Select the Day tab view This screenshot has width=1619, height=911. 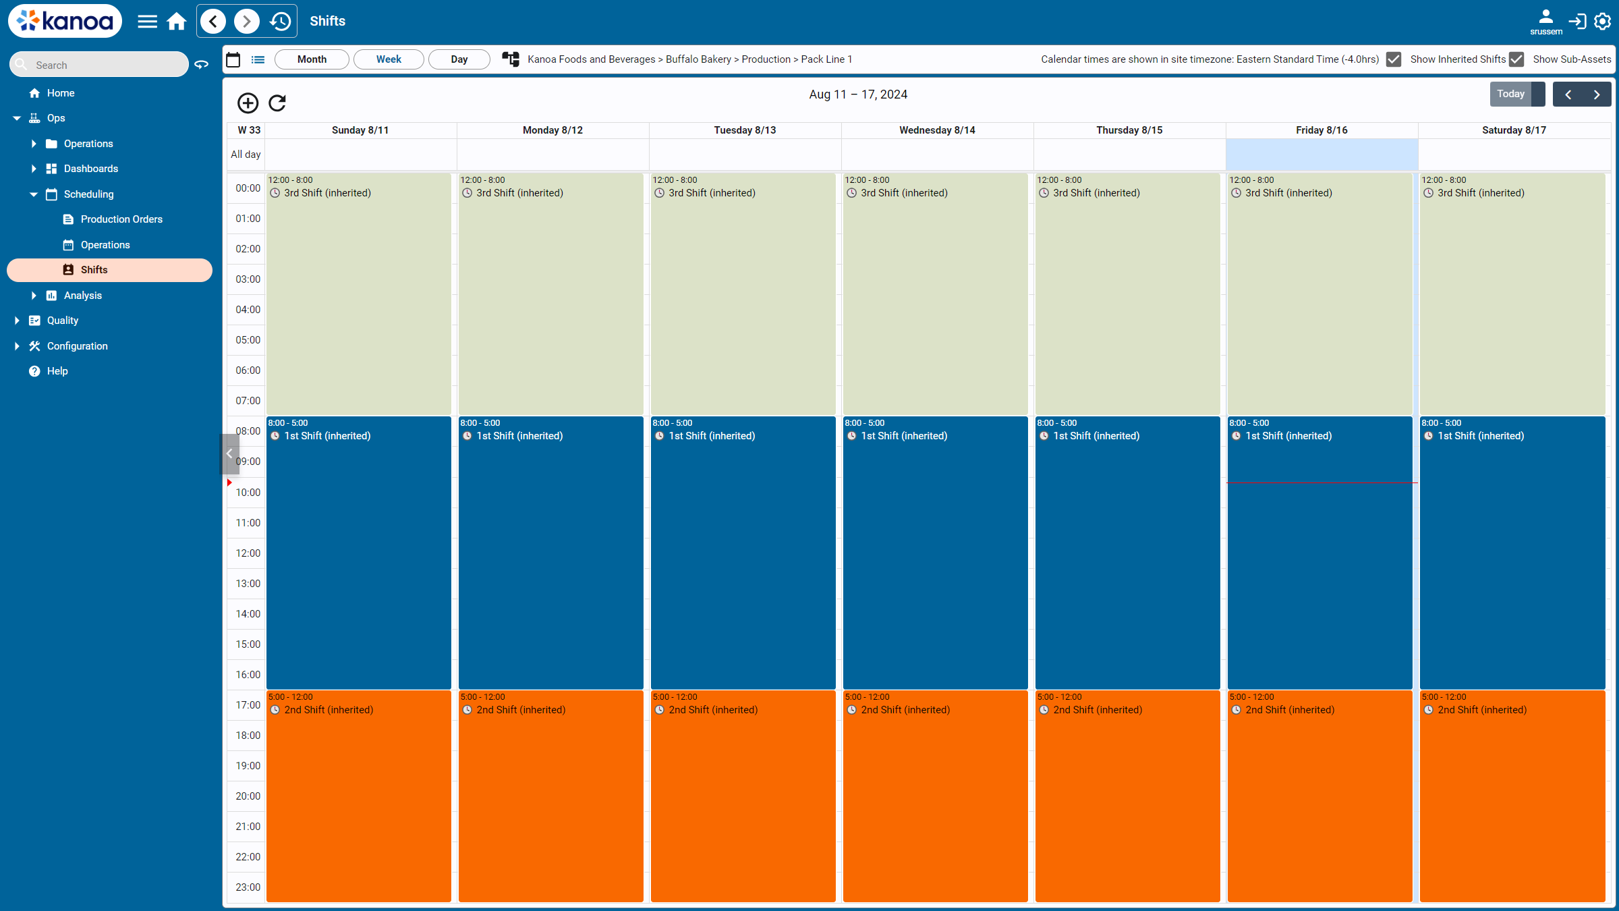(x=457, y=59)
